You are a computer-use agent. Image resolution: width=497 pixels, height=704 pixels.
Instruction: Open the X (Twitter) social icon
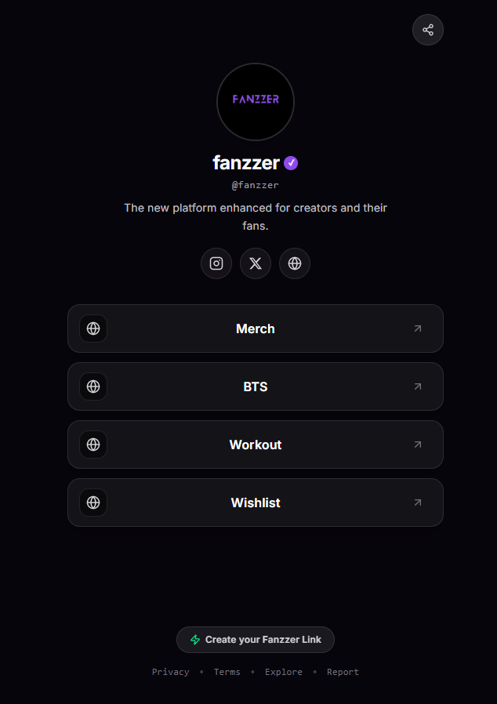[255, 263]
